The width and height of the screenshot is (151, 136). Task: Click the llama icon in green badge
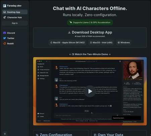click(71, 22)
